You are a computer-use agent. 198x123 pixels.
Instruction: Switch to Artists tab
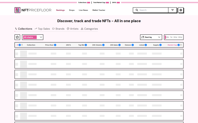click(x=73, y=29)
